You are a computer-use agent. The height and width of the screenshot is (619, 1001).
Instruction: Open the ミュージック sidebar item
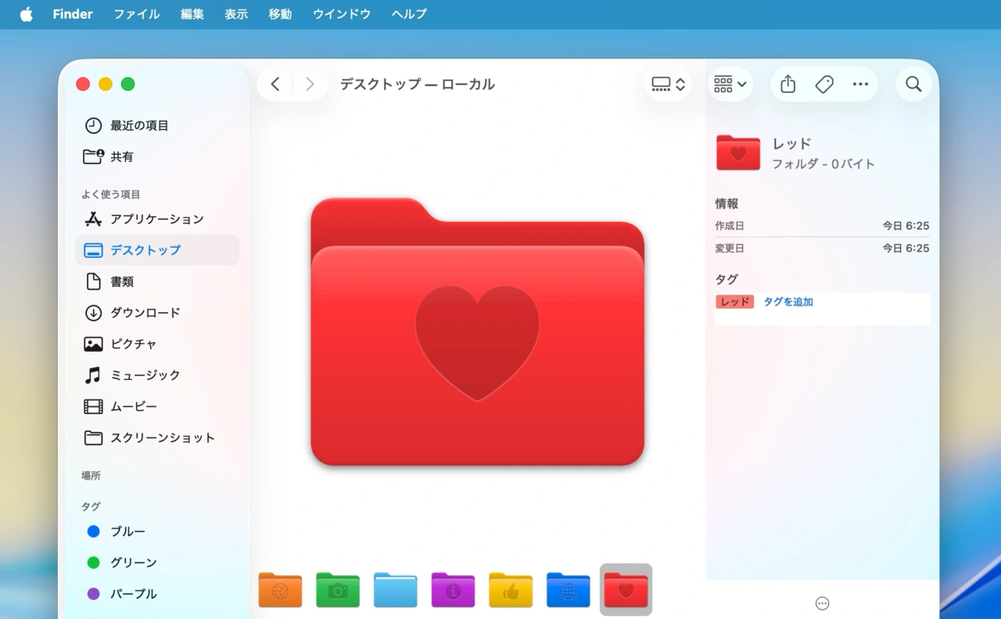(x=144, y=375)
